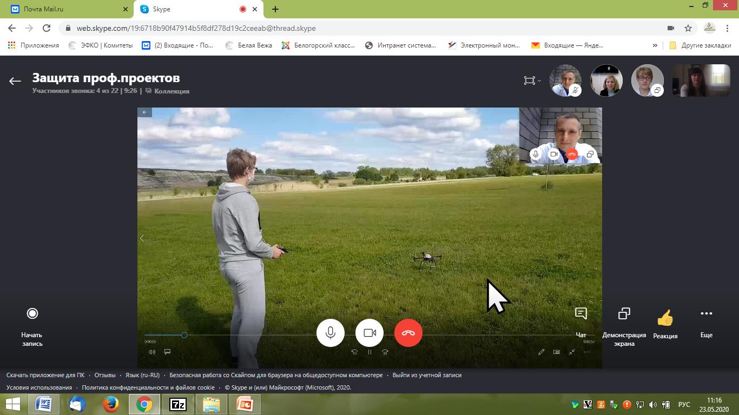
Task: Mute the microphone in call controls
Action: [x=330, y=333]
